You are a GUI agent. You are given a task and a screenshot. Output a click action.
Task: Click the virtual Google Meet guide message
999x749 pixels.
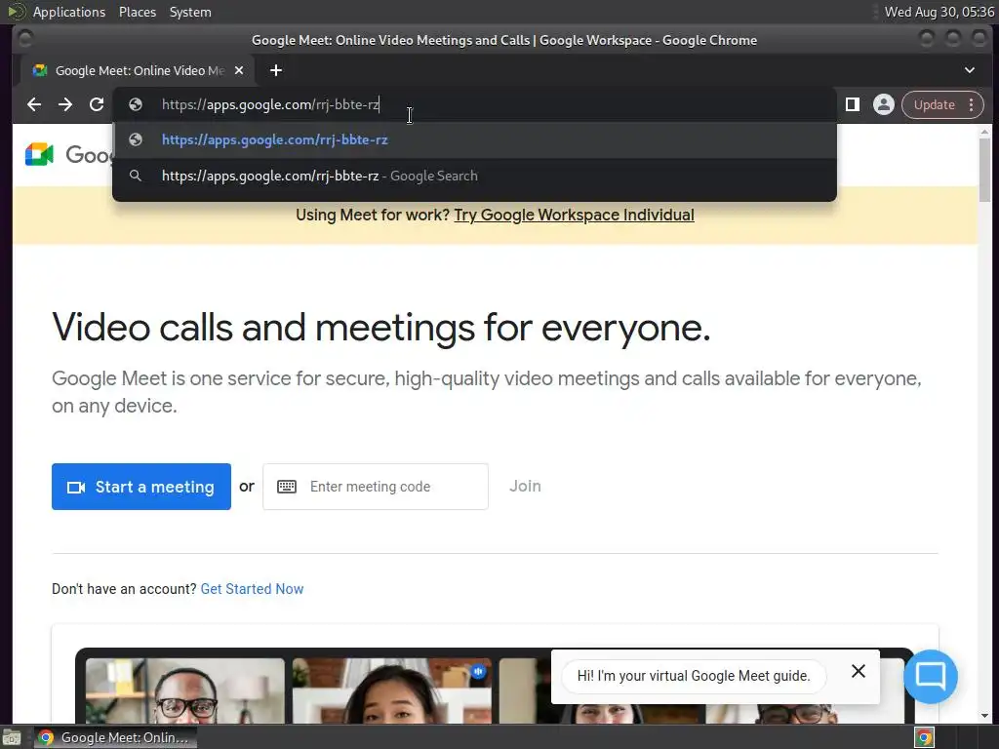tap(694, 676)
